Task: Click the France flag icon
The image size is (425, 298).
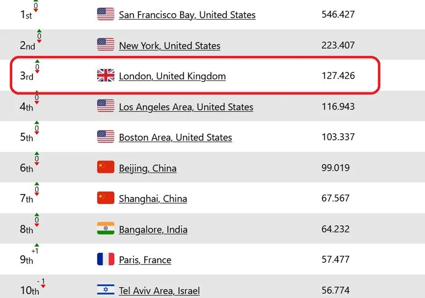Action: point(105,259)
